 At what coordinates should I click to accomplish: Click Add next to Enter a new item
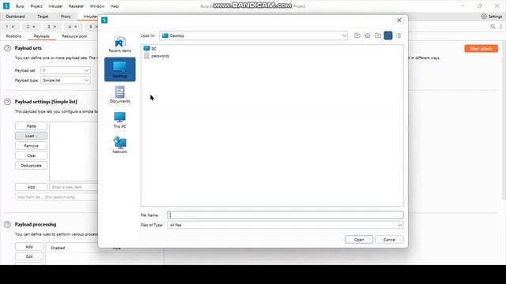(x=32, y=187)
